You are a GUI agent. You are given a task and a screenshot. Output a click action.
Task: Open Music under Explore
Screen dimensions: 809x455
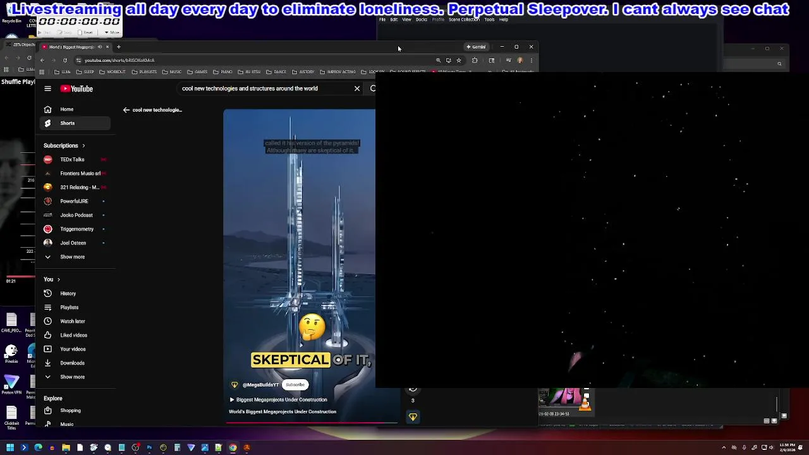76,424
